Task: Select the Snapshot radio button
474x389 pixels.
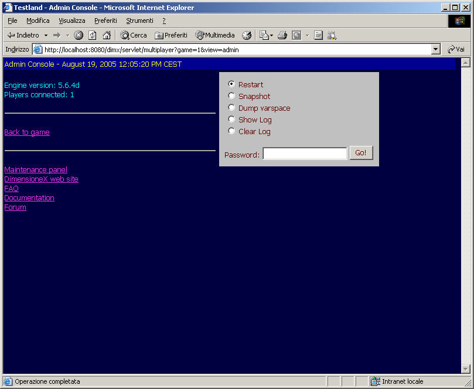Action: [x=231, y=96]
